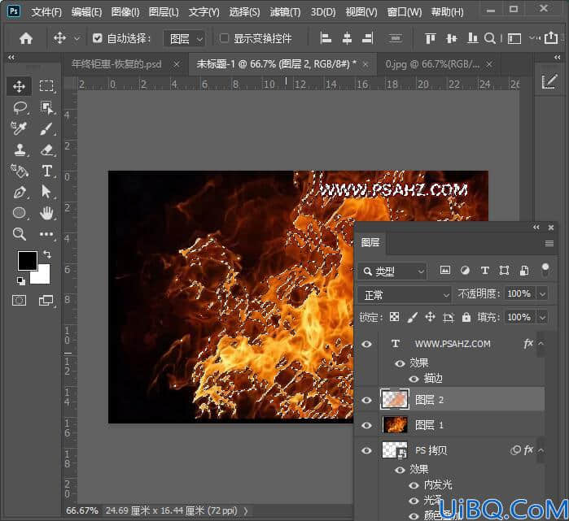569x521 pixels.
Task: Hide the 图层 2 layer
Action: 366,400
